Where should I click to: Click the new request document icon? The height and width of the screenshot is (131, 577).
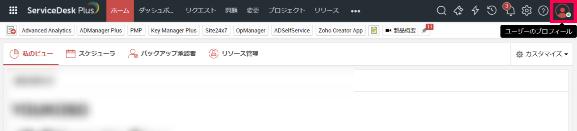pyautogui.click(x=11, y=30)
